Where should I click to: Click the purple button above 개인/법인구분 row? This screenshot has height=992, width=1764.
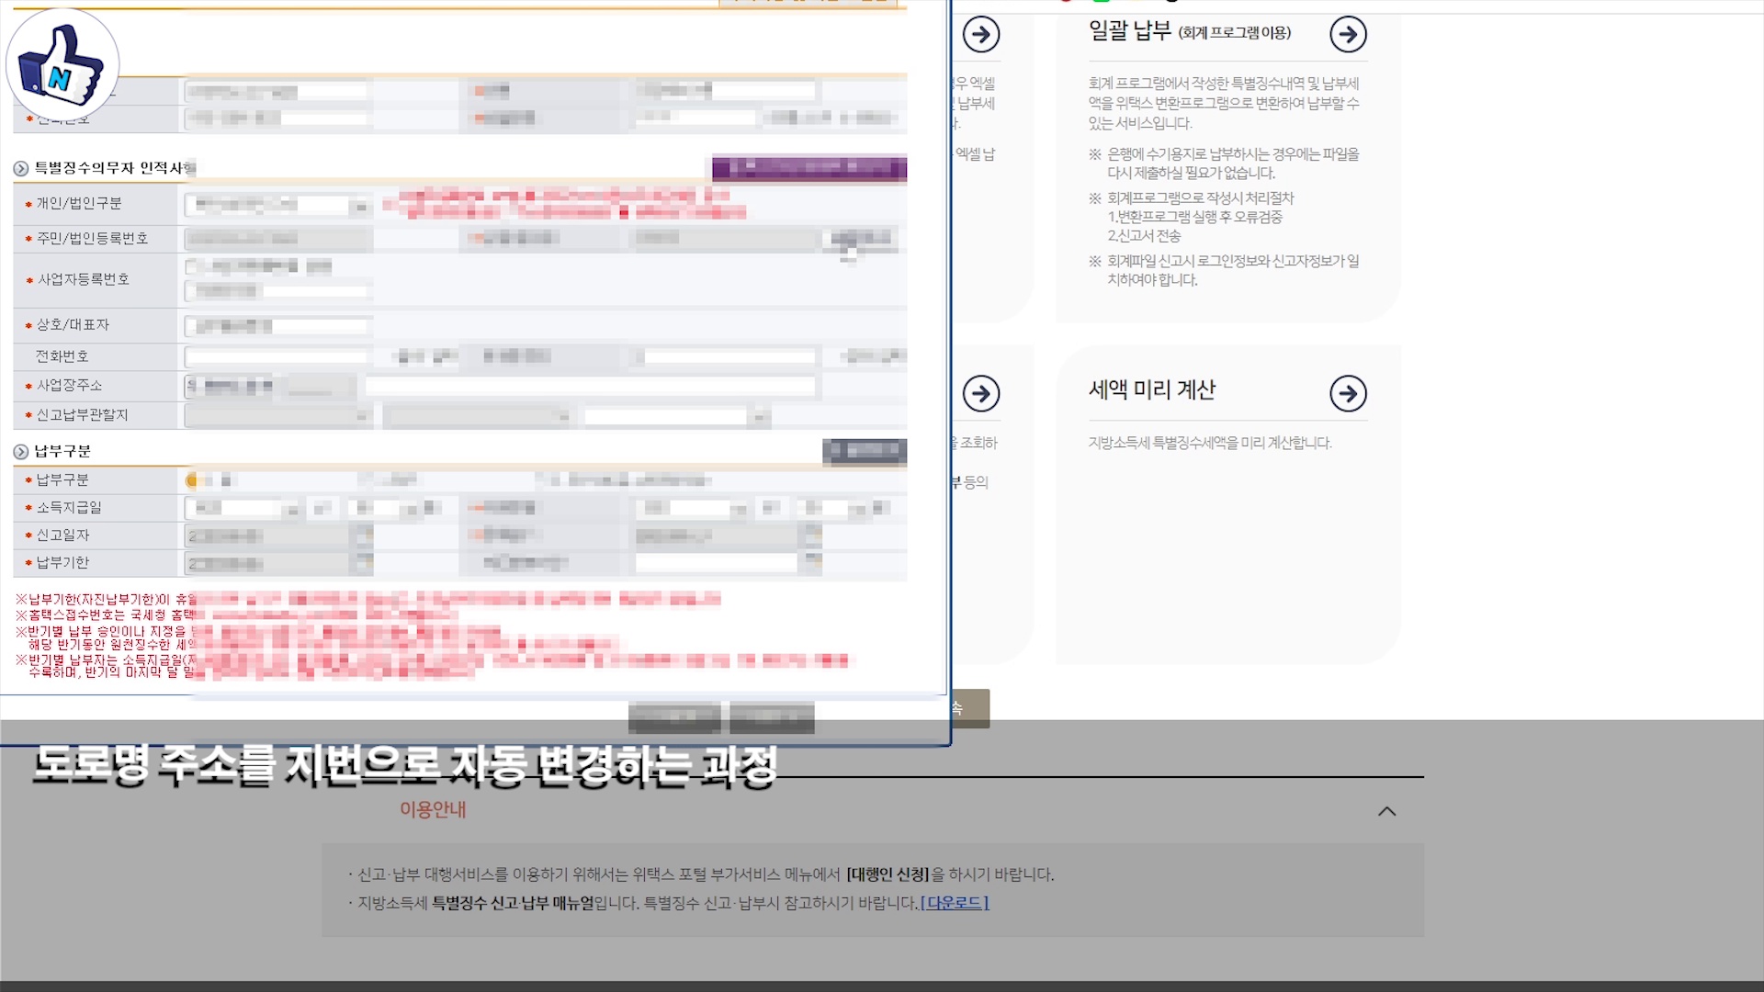coord(808,168)
